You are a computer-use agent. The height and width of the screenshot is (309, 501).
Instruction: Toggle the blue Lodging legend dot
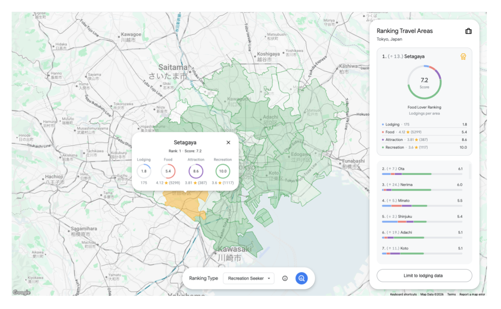coord(383,124)
